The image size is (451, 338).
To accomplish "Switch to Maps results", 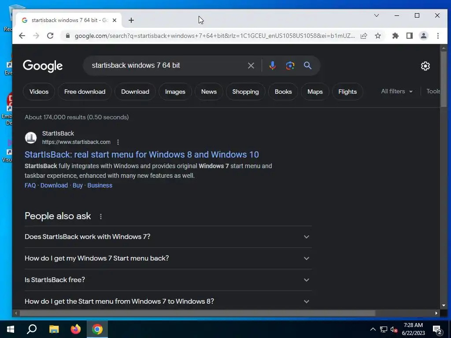I will [x=315, y=92].
